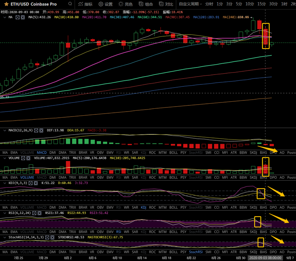Image resolution: width=296 pixels, height=261 pixels.
Task: Collapse the MACD panel using its chevron
Action: pyautogui.click(x=4, y=130)
